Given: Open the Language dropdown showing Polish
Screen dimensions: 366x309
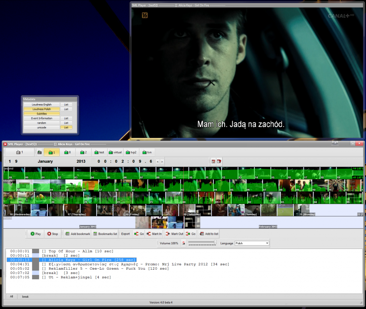Looking at the screenshot, I should tap(252, 243).
